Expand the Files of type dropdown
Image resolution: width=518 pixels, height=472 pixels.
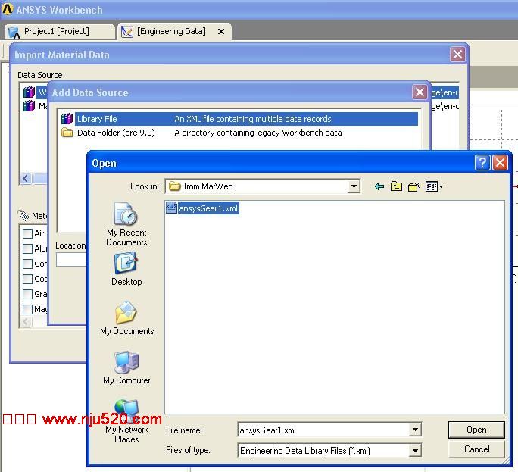[x=415, y=451]
